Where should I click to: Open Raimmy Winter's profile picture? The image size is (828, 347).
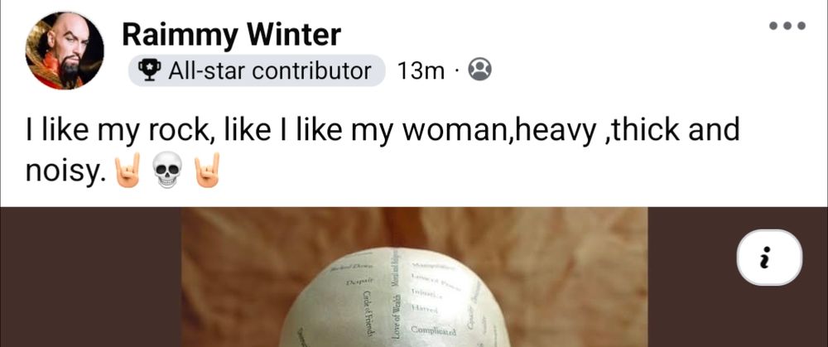65,51
